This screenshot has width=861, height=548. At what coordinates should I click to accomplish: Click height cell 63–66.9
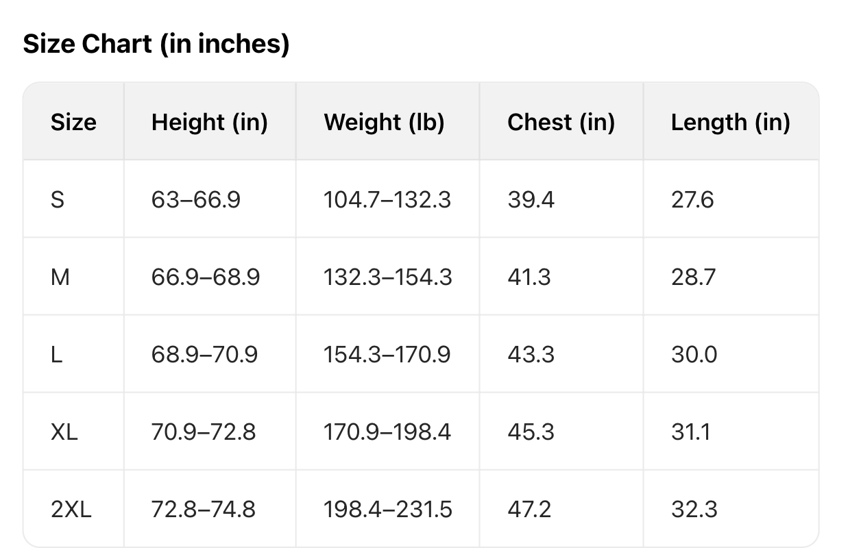[195, 200]
